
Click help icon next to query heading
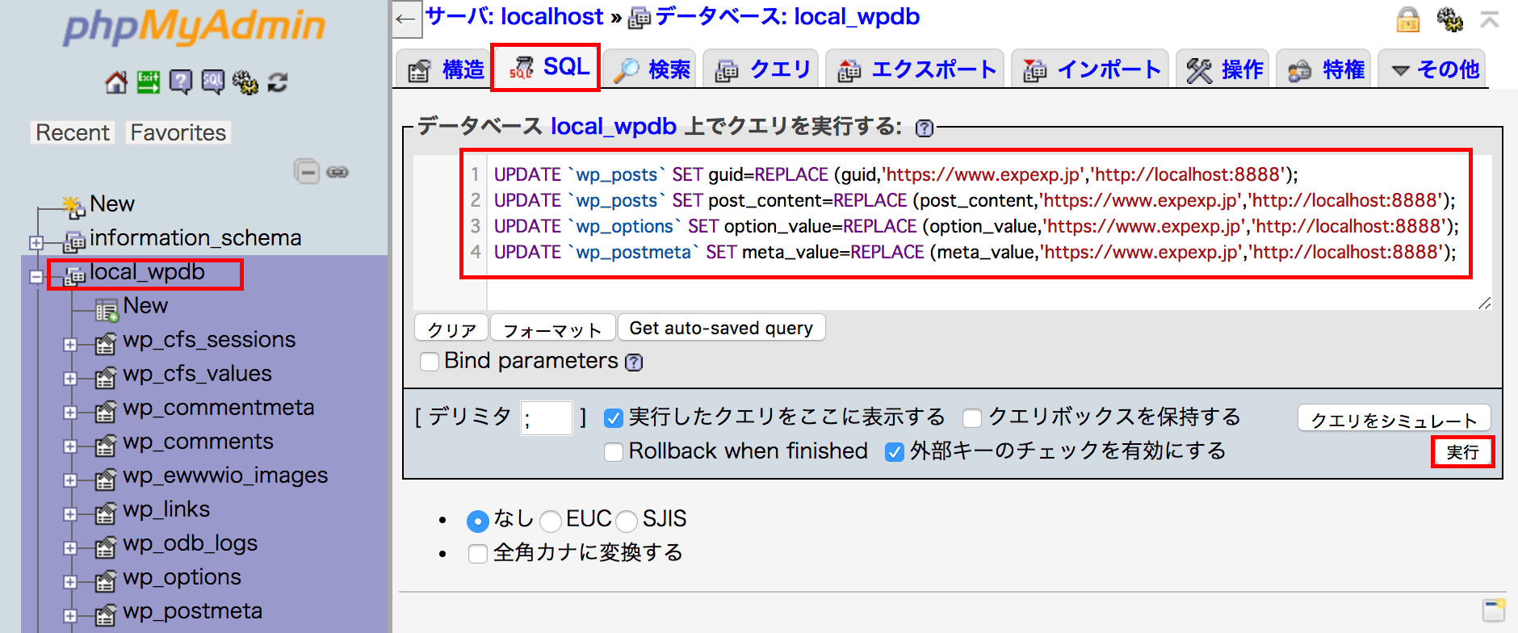click(925, 128)
